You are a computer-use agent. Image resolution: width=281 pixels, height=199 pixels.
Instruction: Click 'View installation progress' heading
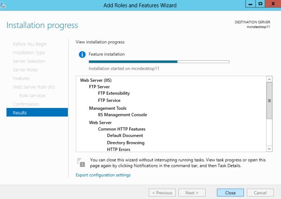(x=100, y=42)
